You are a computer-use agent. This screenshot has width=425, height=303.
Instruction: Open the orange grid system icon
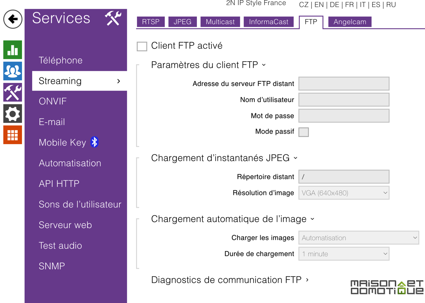(x=13, y=135)
